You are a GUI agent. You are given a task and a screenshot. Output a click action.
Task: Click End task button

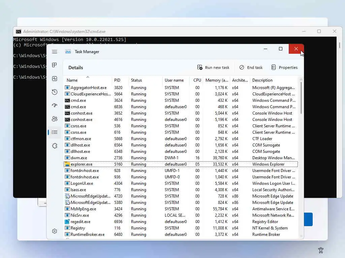pyautogui.click(x=251, y=67)
